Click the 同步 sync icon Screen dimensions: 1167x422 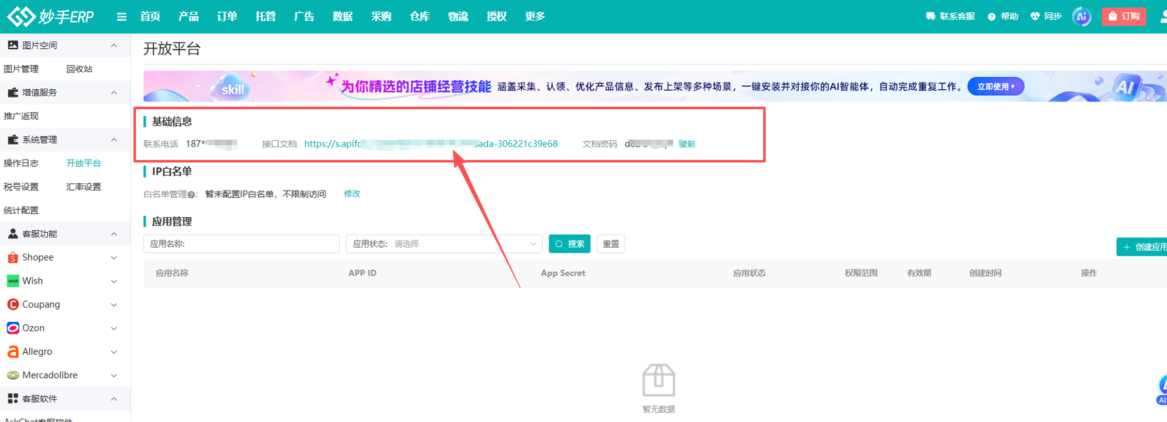(1035, 16)
